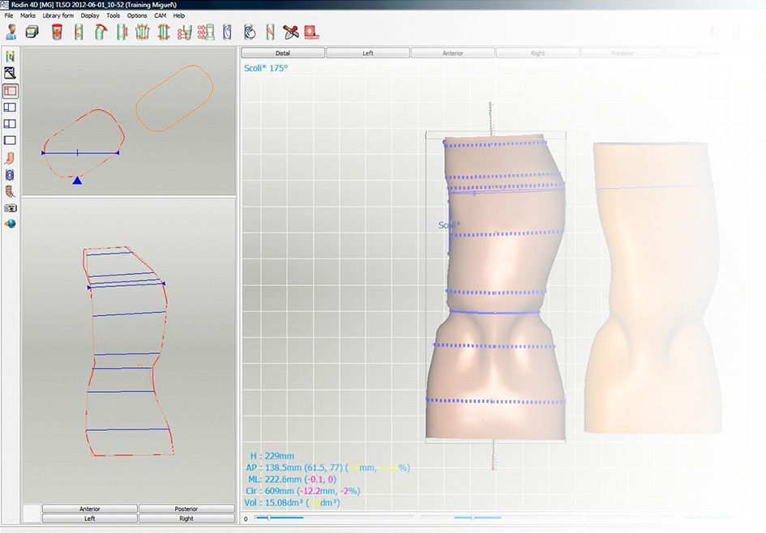Click the red barrel shape icon
Screen dimensions: 766x533
(x=57, y=32)
